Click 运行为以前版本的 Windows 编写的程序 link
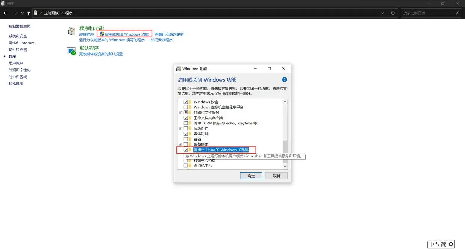 coord(112,40)
